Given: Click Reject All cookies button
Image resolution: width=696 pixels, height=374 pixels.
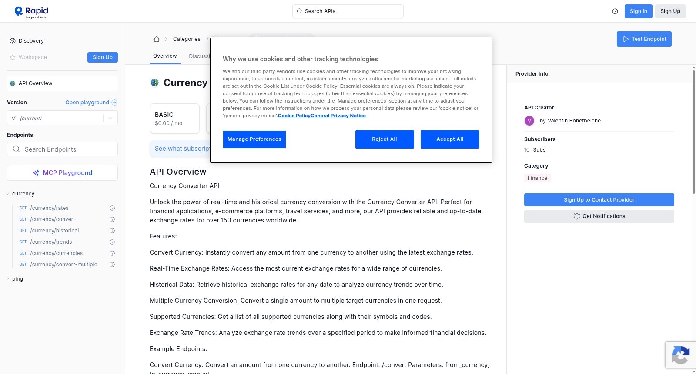Looking at the screenshot, I should [385, 139].
